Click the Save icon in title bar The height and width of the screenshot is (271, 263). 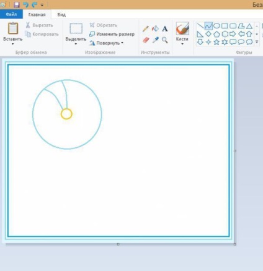coord(17,4)
